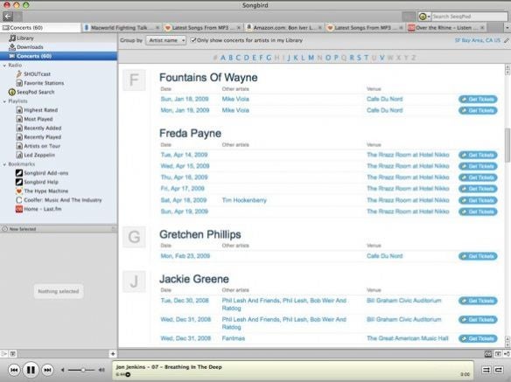This screenshot has width=511, height=382.
Task: Pause the current song
Action: 31,370
